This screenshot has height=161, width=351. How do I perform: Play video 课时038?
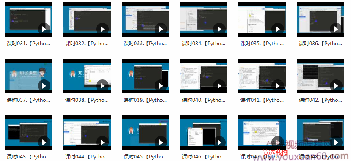[102, 86]
